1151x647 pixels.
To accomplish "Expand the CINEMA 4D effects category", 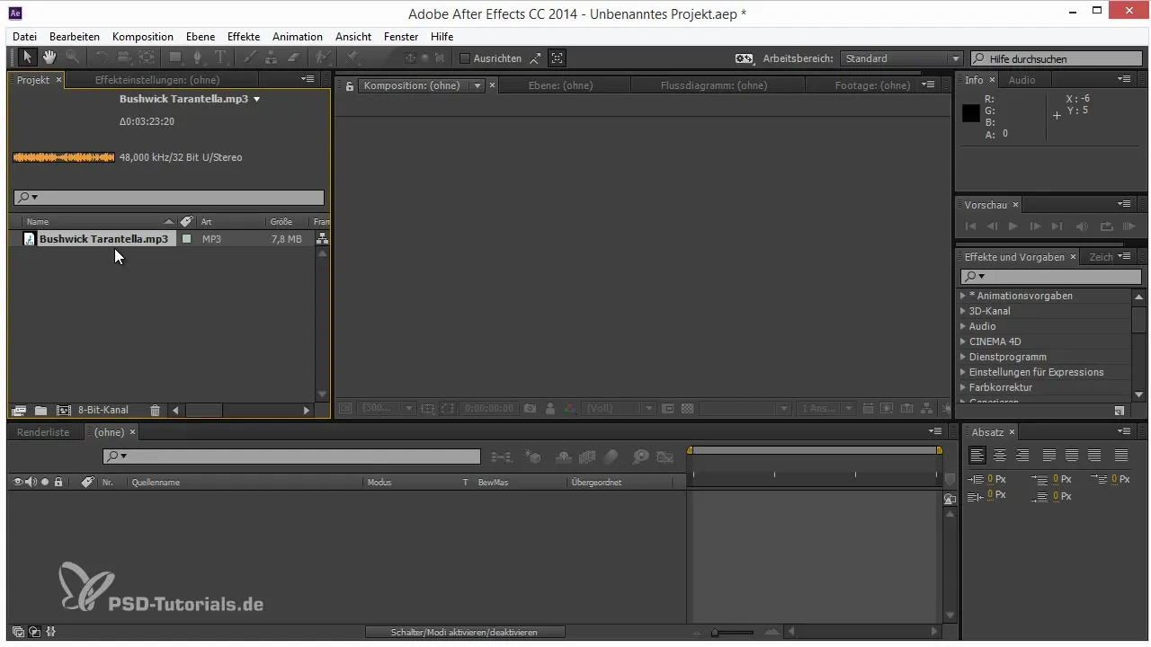I will pyautogui.click(x=963, y=341).
